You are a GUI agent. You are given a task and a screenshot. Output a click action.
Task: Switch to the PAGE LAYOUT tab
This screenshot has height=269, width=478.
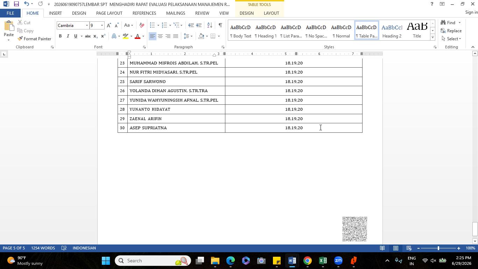coord(109,13)
